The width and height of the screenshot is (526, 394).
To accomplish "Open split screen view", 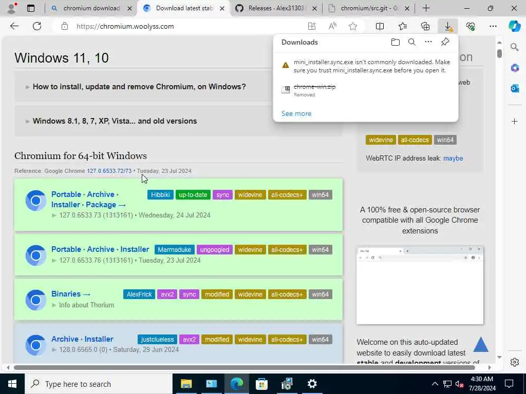I will [380, 26].
